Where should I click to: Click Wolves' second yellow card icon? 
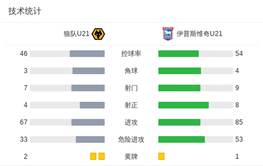click(102, 156)
